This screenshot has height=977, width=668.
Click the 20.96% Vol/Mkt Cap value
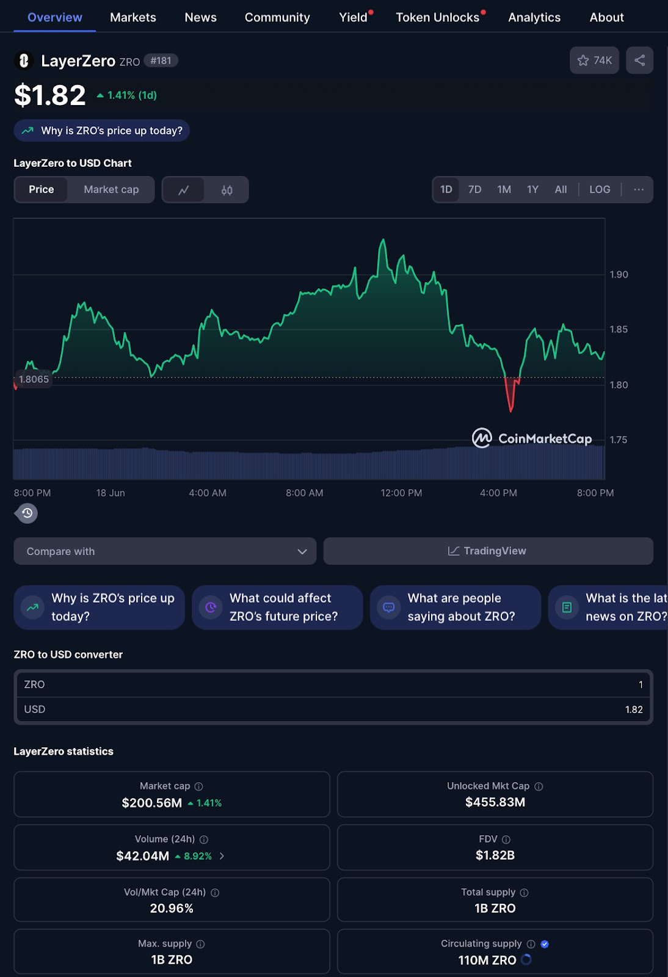(172, 909)
